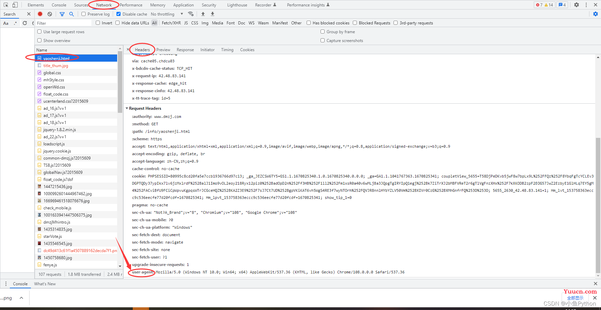Select the All request types filter
The height and width of the screenshot is (310, 601).
coord(154,23)
